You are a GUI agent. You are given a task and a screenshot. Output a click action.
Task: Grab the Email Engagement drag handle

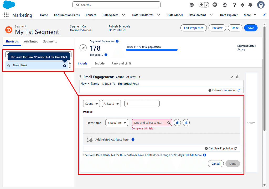[80, 77]
